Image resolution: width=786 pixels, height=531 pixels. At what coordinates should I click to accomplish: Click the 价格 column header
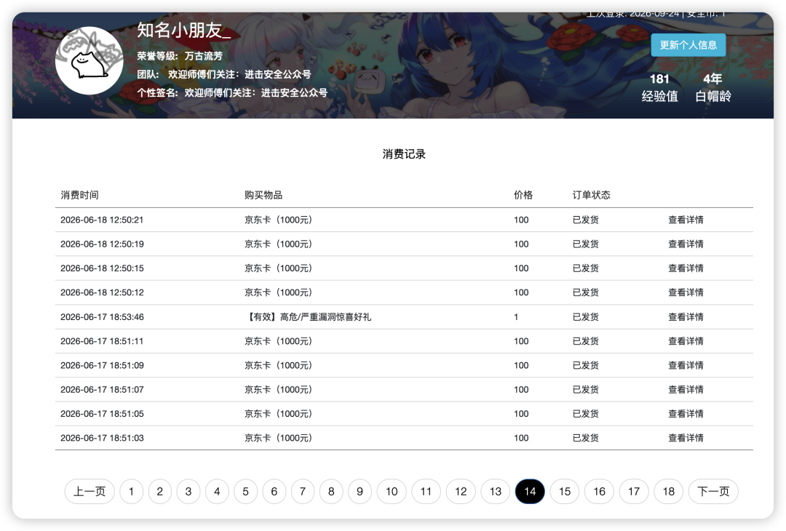523,195
